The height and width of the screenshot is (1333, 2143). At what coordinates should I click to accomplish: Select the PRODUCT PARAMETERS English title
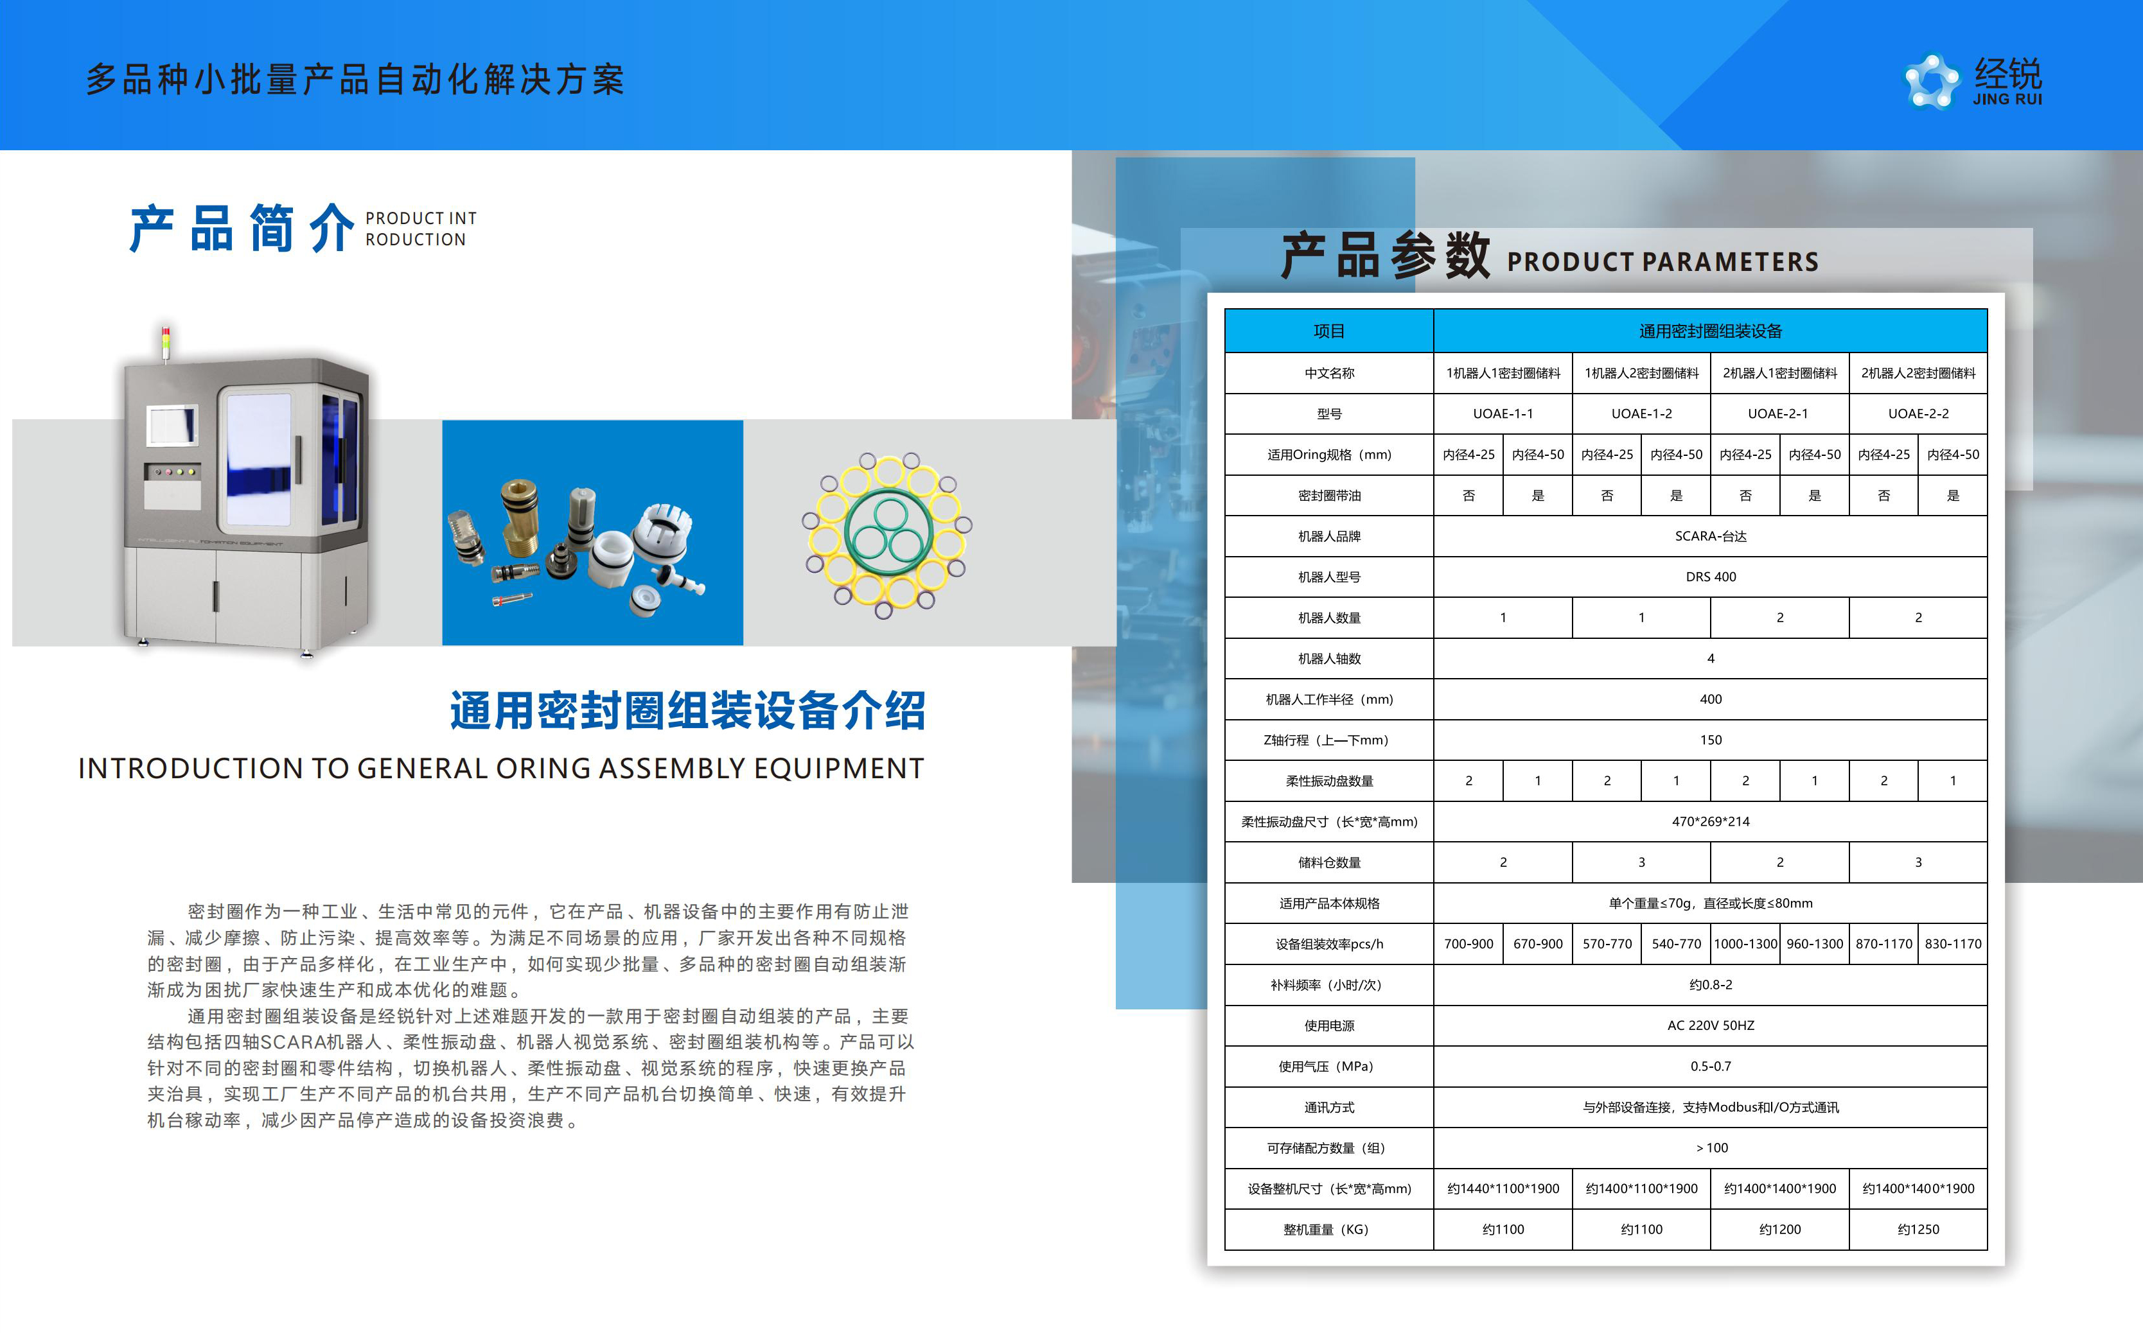point(1662,262)
